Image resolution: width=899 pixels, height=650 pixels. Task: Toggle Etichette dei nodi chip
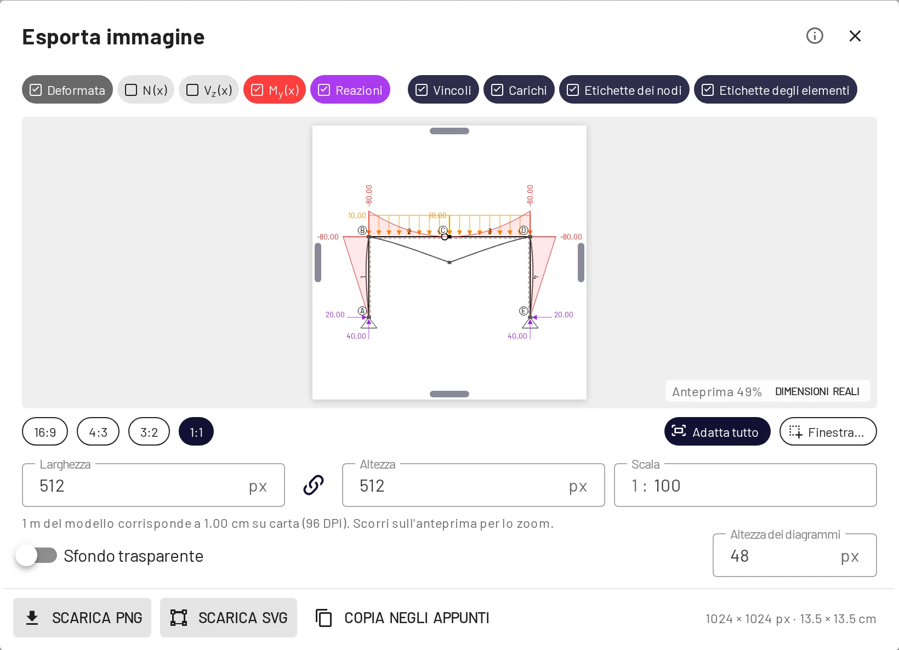(624, 90)
